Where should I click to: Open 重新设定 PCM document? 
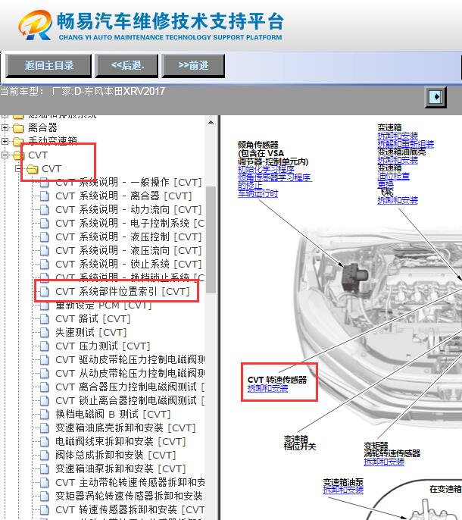(x=104, y=305)
